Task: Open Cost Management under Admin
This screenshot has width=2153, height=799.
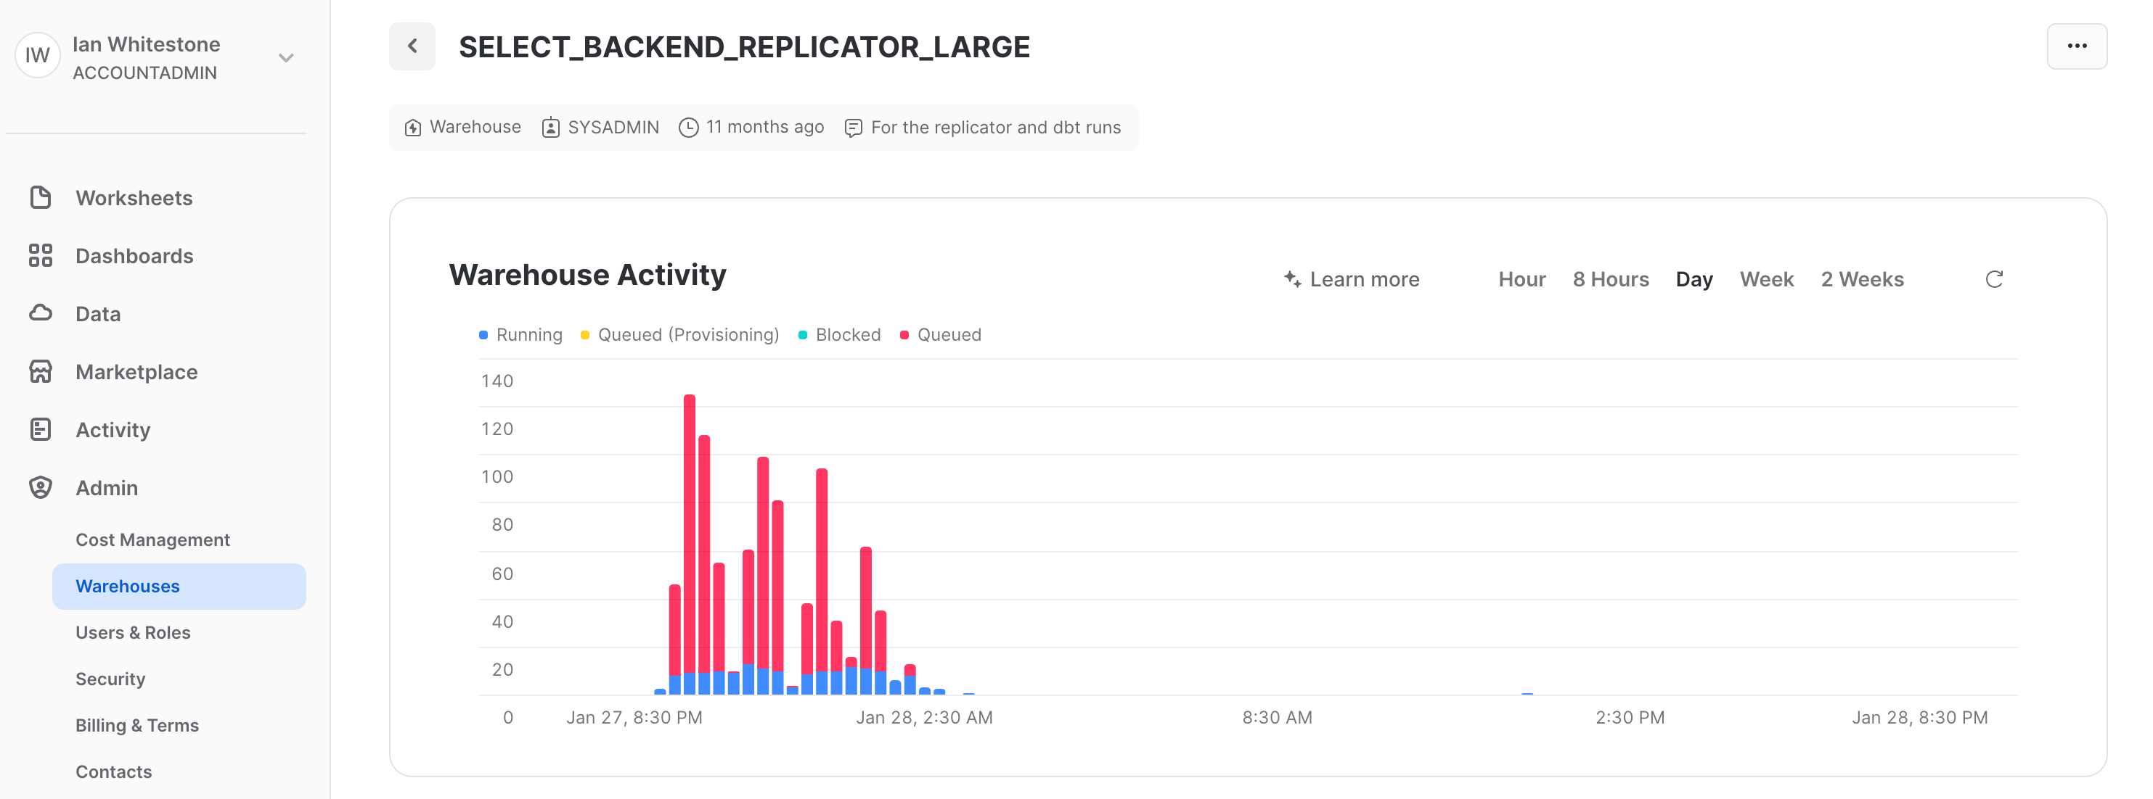Action: (x=152, y=539)
